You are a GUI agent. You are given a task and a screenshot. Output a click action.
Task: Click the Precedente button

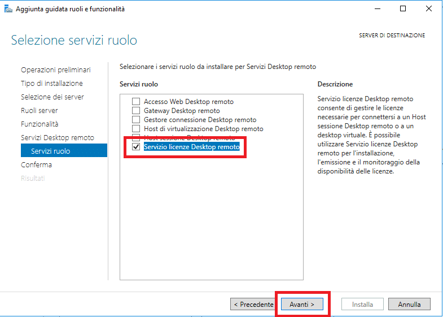tap(252, 304)
